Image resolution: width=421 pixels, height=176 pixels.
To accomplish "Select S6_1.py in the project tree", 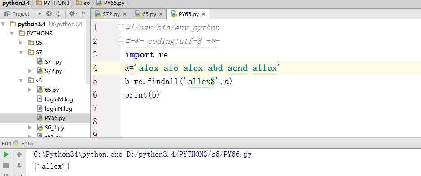I will pos(54,128).
